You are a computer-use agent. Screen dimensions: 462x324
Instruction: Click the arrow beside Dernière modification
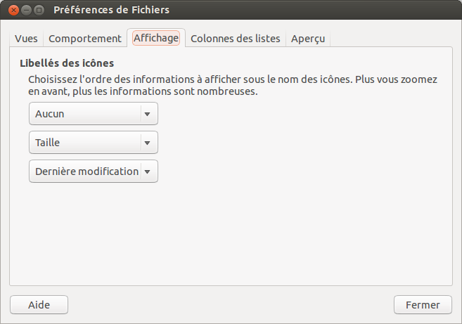[147, 171]
